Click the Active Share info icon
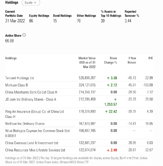Image resolution: width=163 pixels, height=166 pixels. pyautogui.click(x=24, y=35)
